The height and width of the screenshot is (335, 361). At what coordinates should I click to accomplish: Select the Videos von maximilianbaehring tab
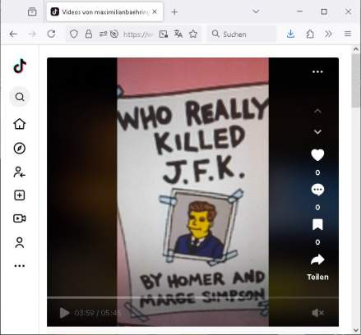point(104,11)
